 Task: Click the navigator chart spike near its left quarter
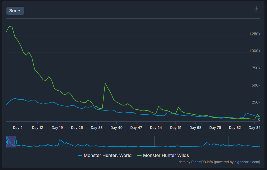click(60, 140)
